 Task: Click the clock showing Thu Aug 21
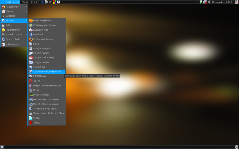(x=223, y=2)
